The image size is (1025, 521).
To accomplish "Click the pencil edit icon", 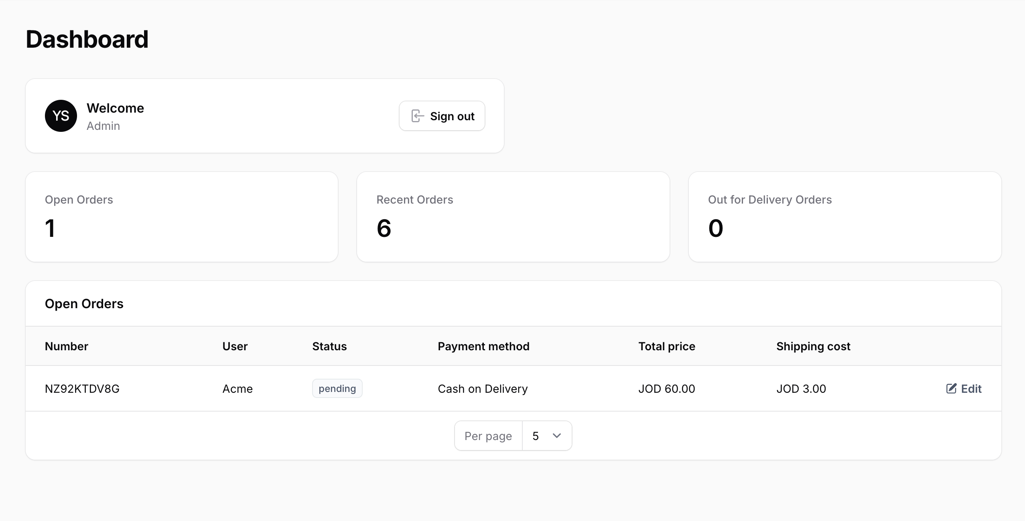I will tap(951, 388).
